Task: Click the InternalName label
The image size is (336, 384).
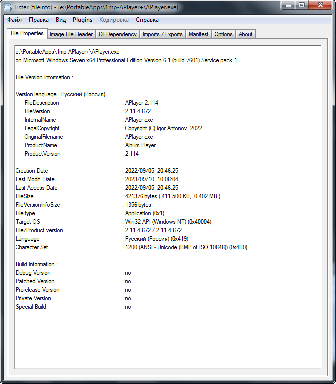Action: (x=40, y=120)
